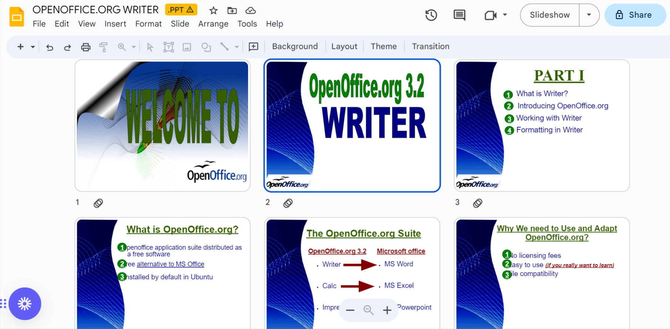Star the presentation with the star icon
670x329 pixels.
[213, 10]
